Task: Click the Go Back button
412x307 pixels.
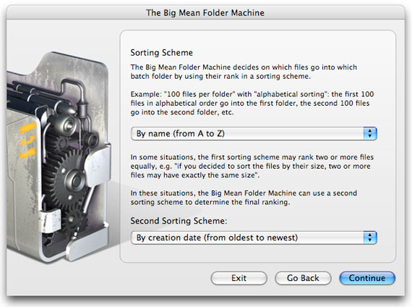Action: (x=303, y=278)
